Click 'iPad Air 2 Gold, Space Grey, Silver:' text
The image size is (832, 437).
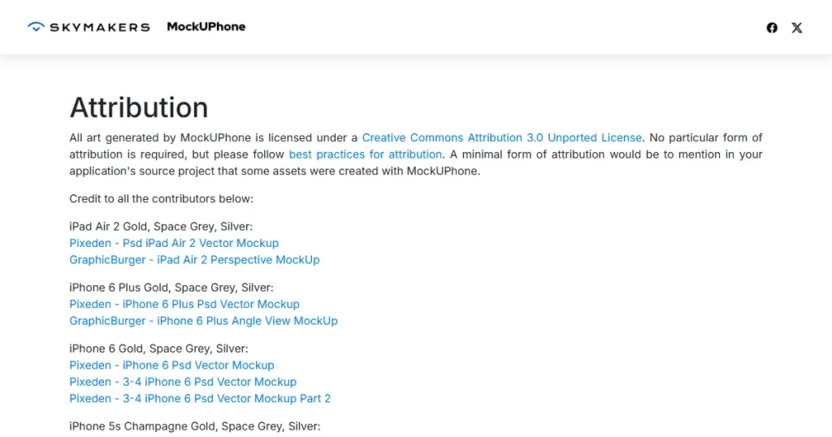161,227
